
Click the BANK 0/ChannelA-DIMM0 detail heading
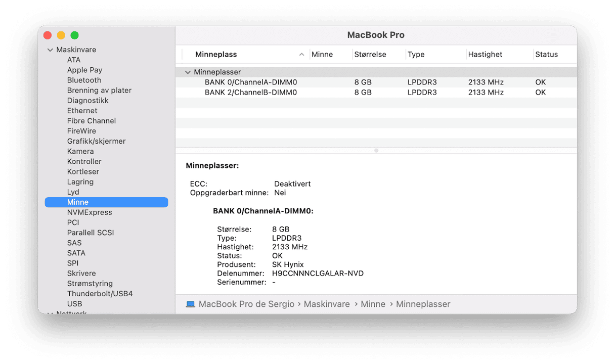(263, 211)
